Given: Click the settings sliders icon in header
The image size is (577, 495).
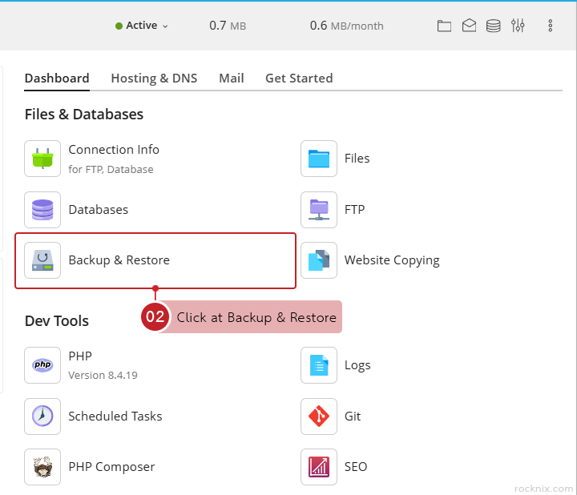Looking at the screenshot, I should point(518,26).
